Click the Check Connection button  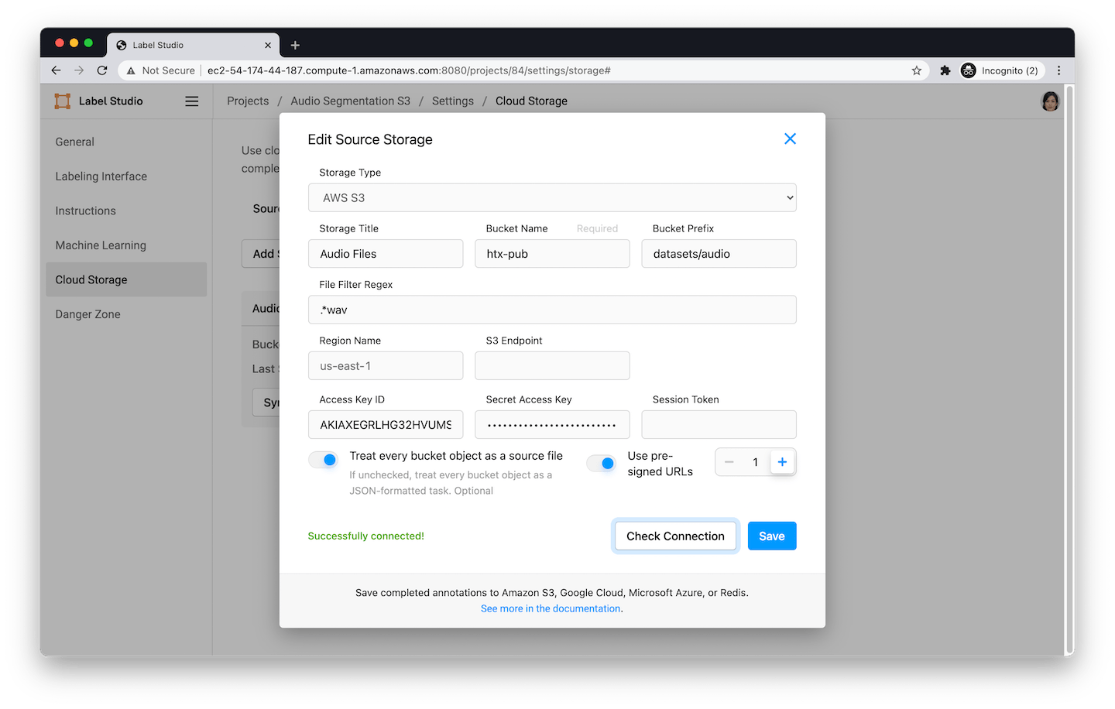tap(675, 536)
